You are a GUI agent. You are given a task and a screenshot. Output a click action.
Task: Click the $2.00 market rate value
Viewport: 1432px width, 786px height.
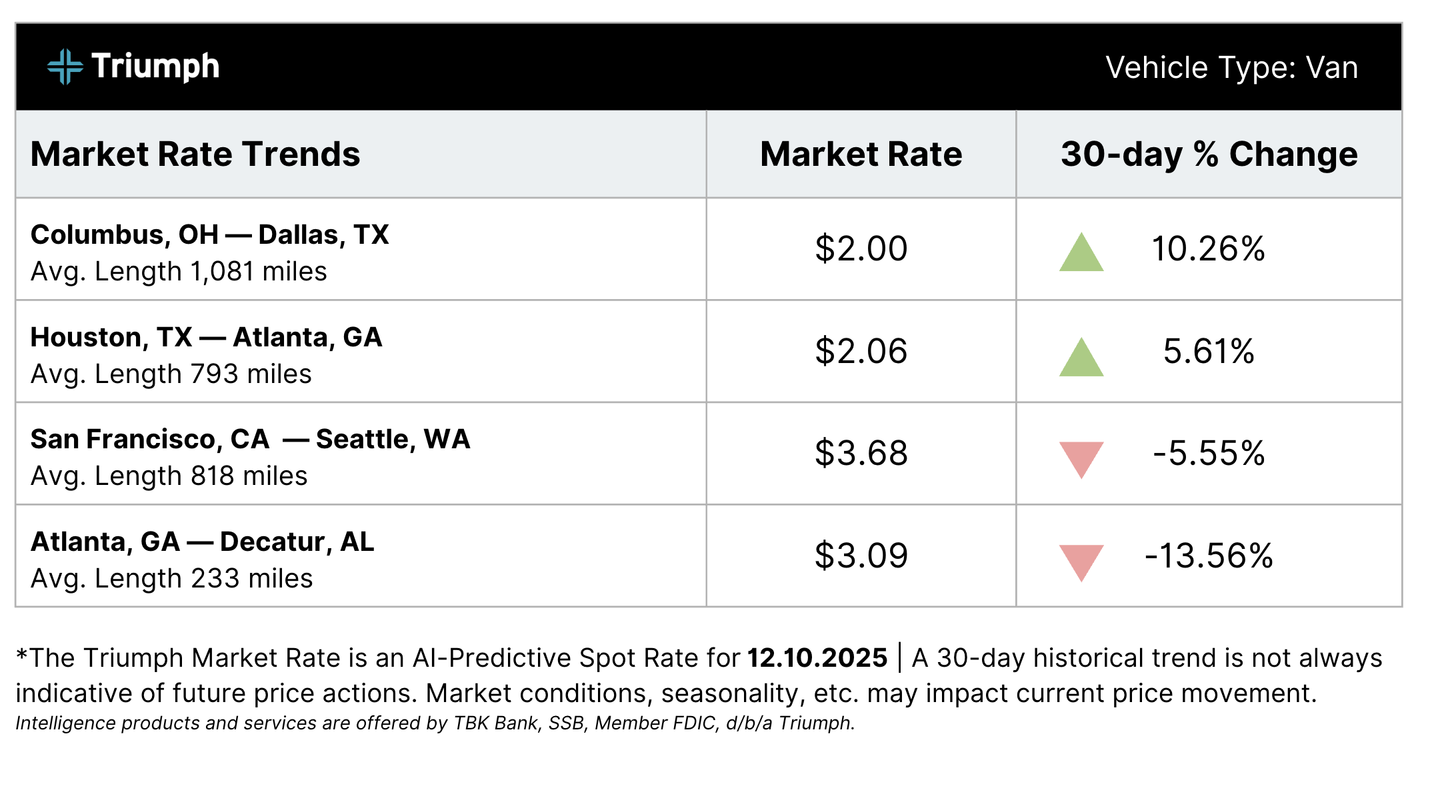point(861,249)
